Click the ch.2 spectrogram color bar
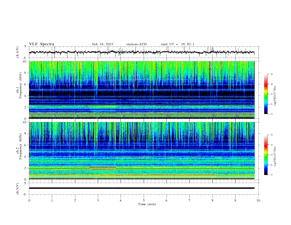The image size is (291, 225). click(266, 155)
